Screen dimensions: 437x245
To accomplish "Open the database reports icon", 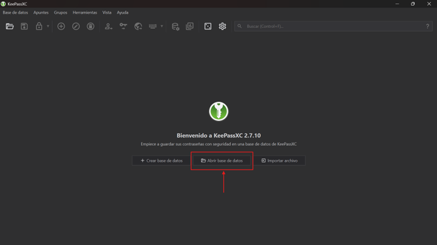I will coord(190,26).
